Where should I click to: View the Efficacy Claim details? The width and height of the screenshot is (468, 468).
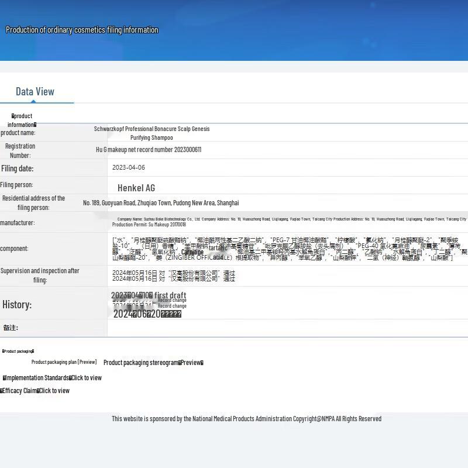click(35, 391)
